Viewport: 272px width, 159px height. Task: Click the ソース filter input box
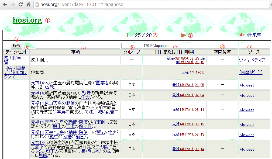(x=254, y=46)
